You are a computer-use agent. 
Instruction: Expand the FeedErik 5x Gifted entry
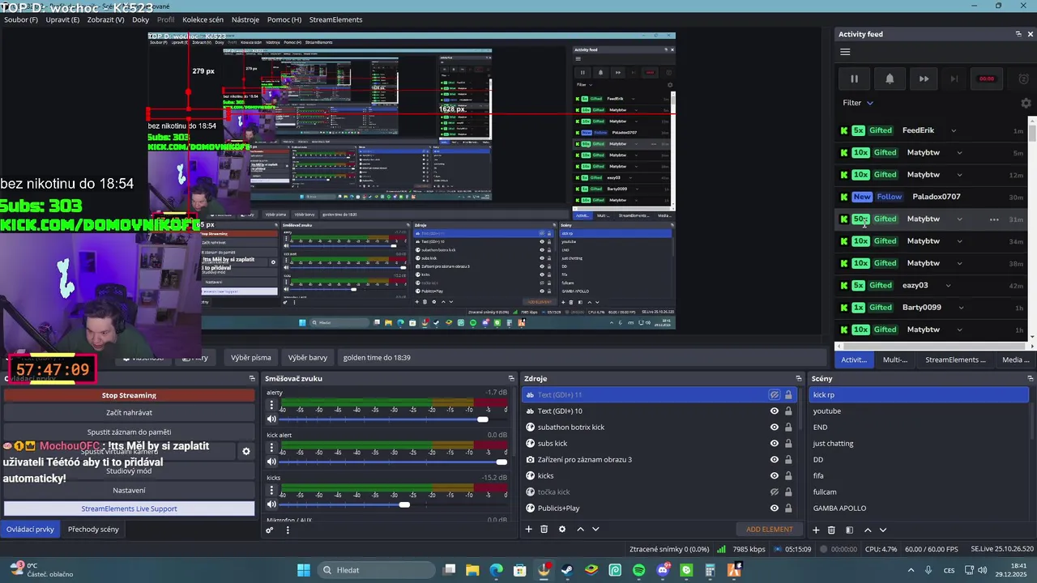tap(954, 130)
